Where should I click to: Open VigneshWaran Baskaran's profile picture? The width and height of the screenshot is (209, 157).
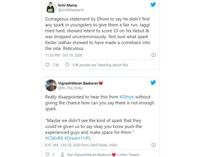(x=51, y=85)
